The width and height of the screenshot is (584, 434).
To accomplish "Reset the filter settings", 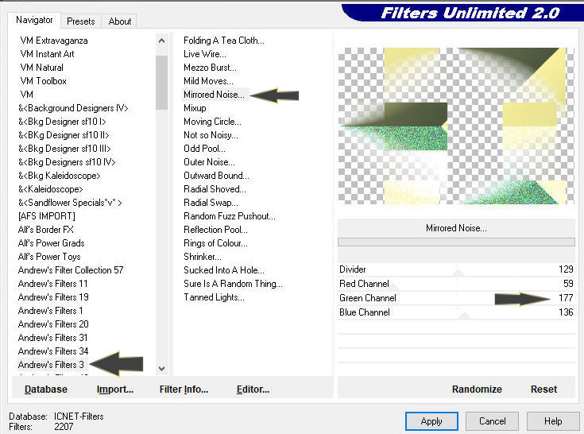I will coord(543,389).
